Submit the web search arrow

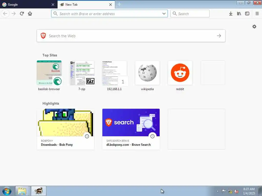[x=219, y=36]
